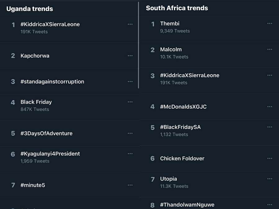Image resolution: width=279 pixels, height=209 pixels.
Task: Click the ellipsis beside #standagainstcorruption
Action: [130, 81]
